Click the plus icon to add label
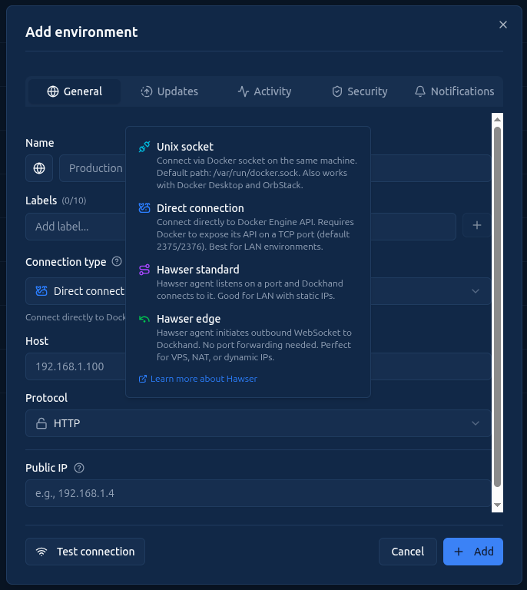The height and width of the screenshot is (590, 527). [477, 226]
